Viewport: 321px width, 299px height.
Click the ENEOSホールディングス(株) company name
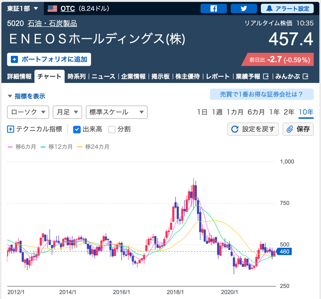pos(97,39)
